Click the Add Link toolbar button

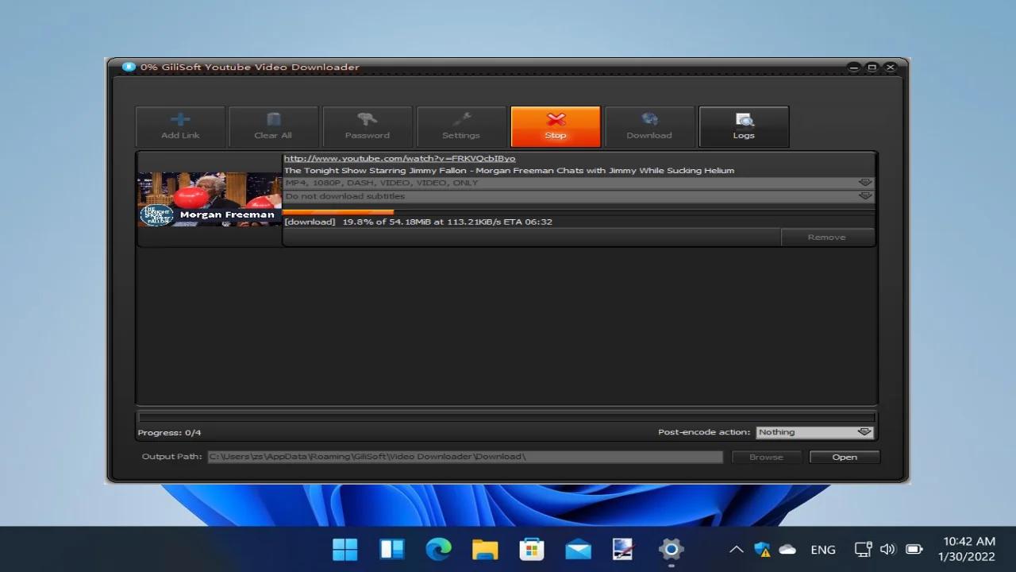point(180,127)
